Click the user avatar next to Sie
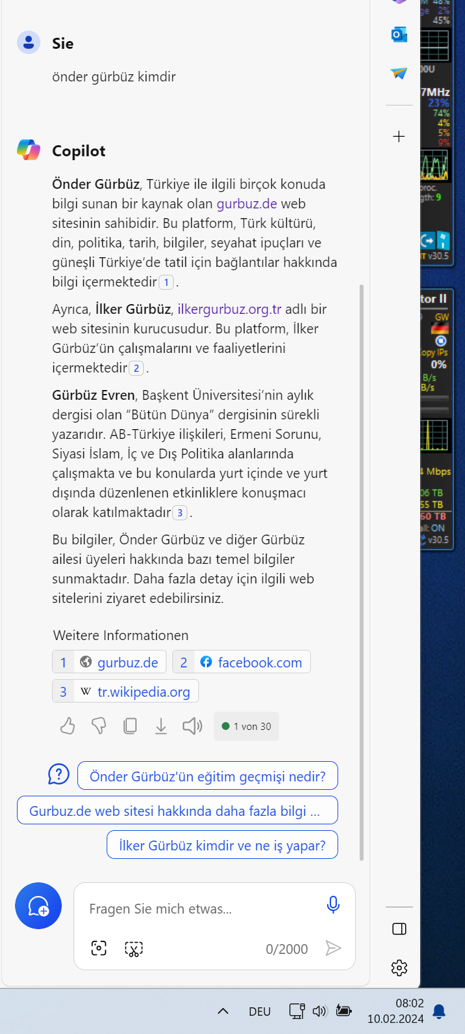This screenshot has height=1034, width=465. tap(29, 43)
